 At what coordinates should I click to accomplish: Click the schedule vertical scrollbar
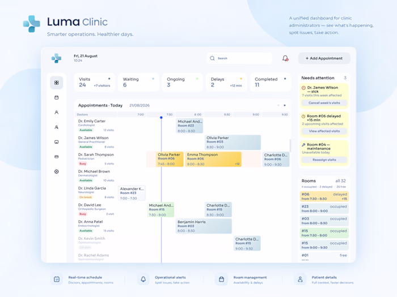(290, 146)
